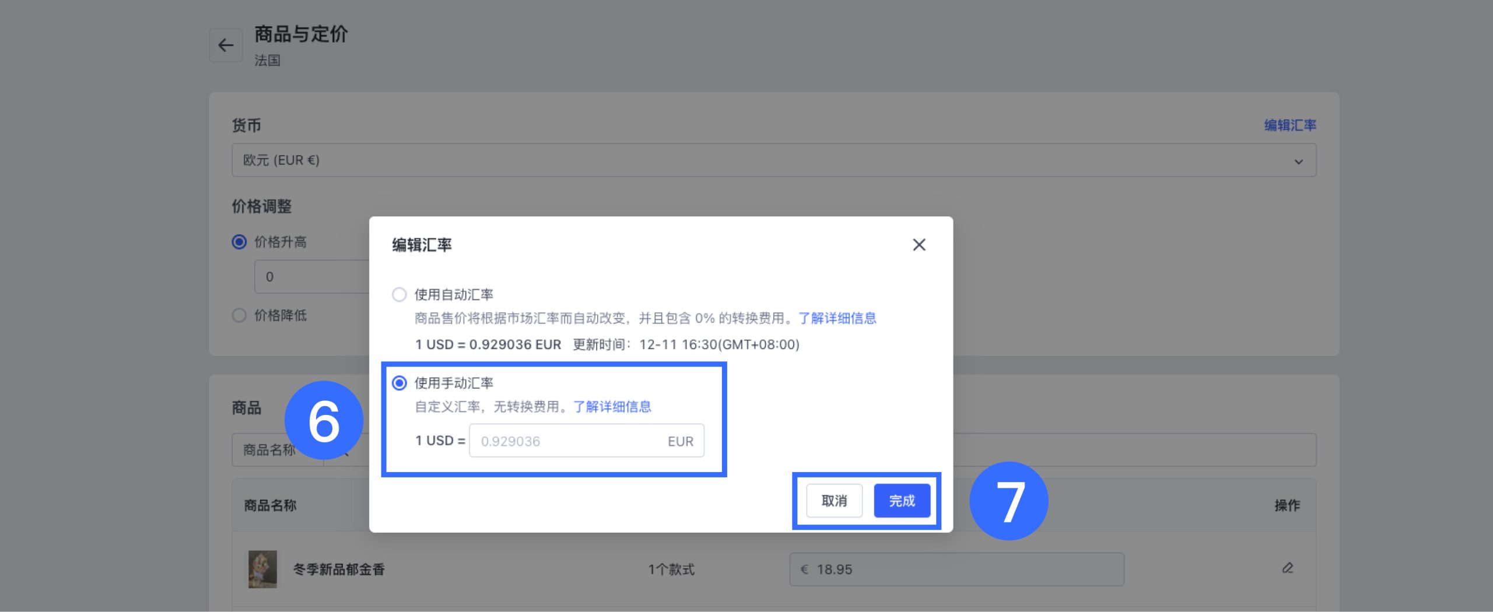Click the 冬季新品郁金香 product name

coord(339,569)
